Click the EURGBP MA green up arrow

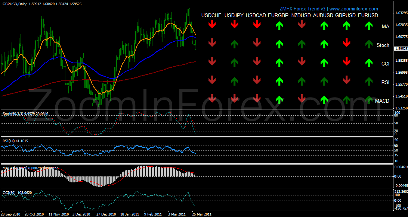279,25
